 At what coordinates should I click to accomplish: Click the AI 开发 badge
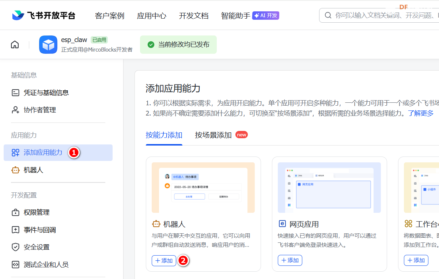pos(266,15)
